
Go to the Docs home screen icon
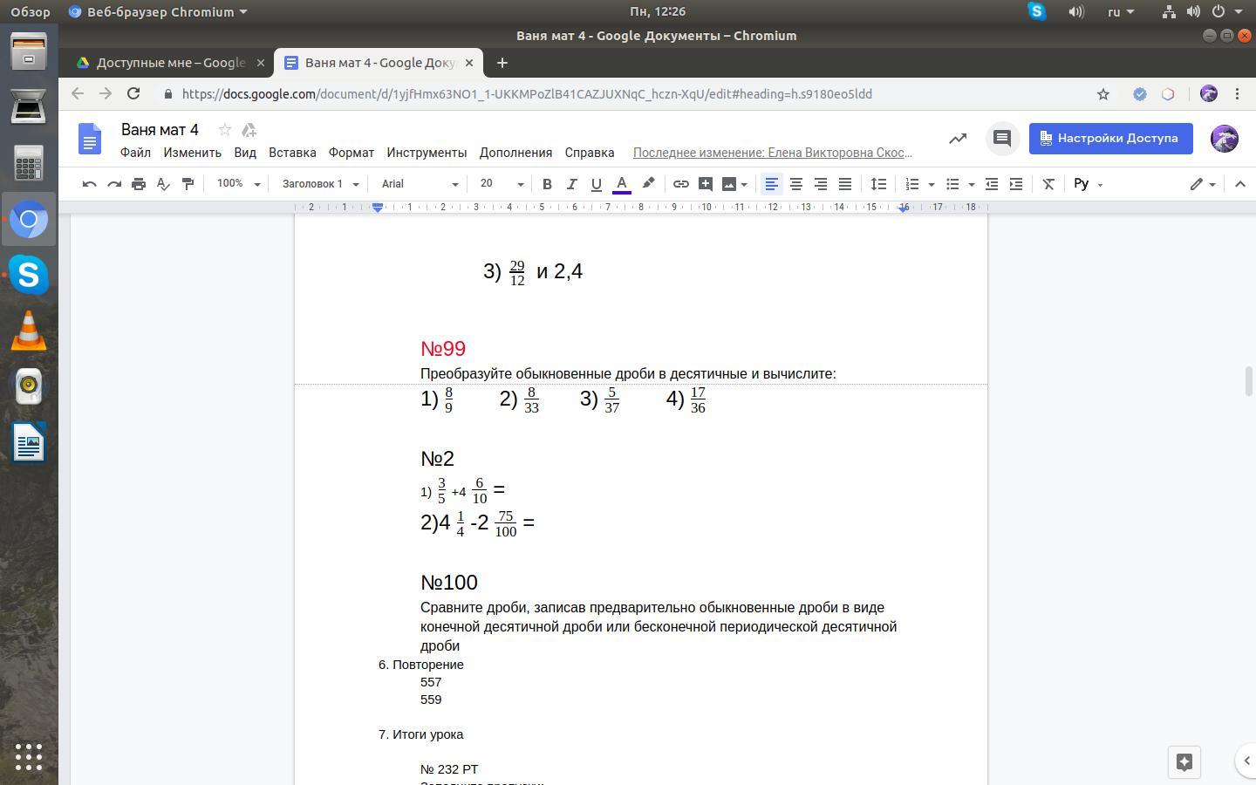[90, 139]
